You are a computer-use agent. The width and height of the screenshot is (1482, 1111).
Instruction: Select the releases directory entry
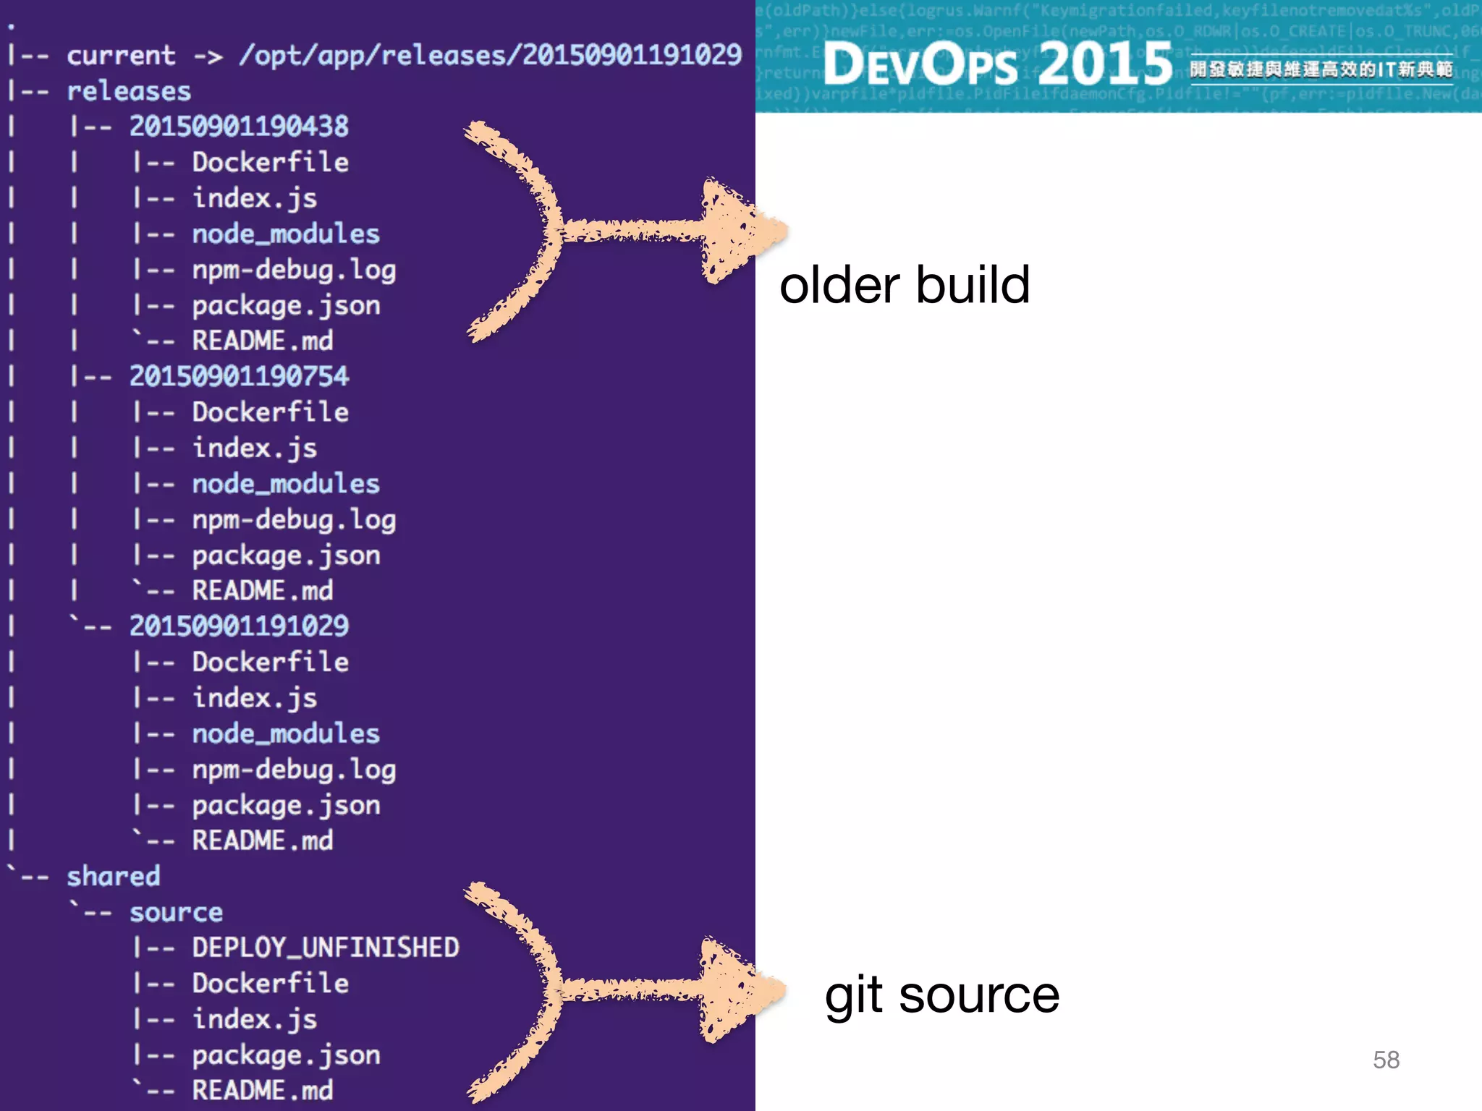click(x=129, y=91)
